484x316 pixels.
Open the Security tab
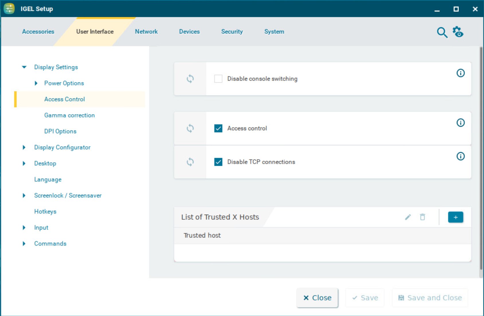pyautogui.click(x=232, y=32)
